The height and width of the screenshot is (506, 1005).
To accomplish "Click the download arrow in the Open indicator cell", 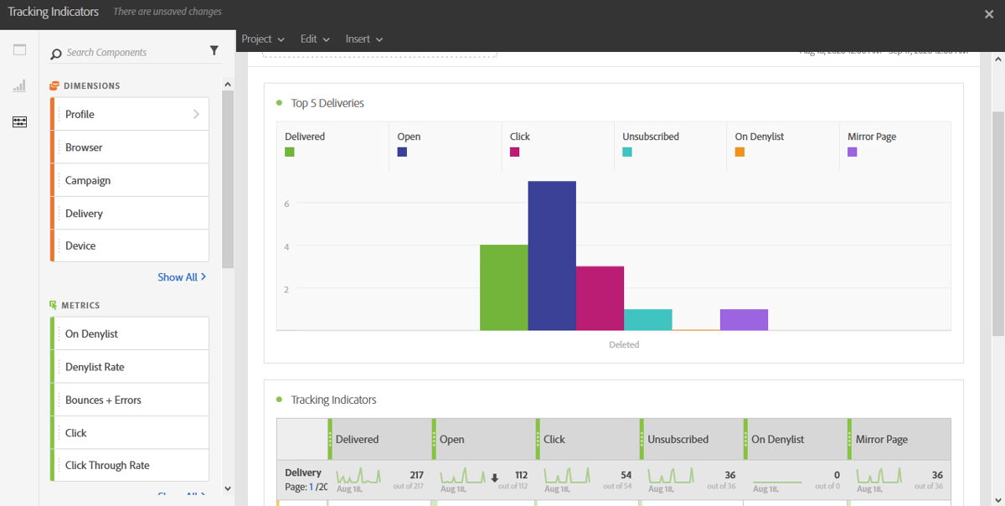I will 494,477.
